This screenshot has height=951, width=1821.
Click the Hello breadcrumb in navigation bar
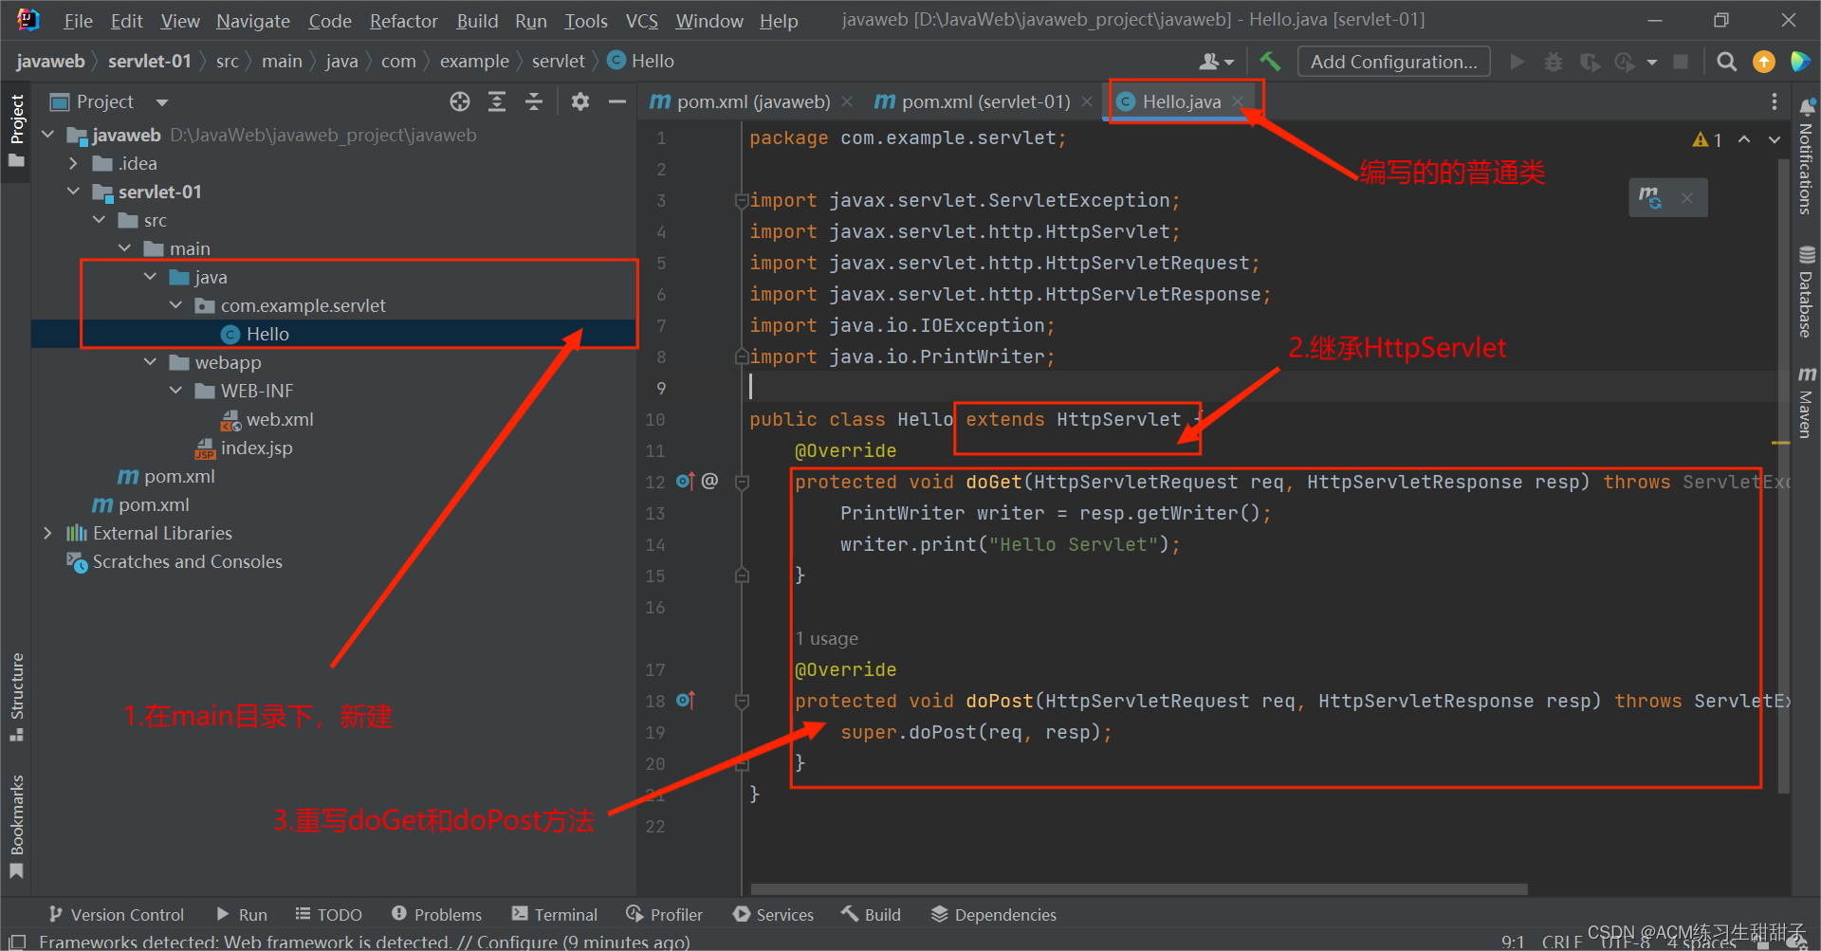(x=640, y=61)
